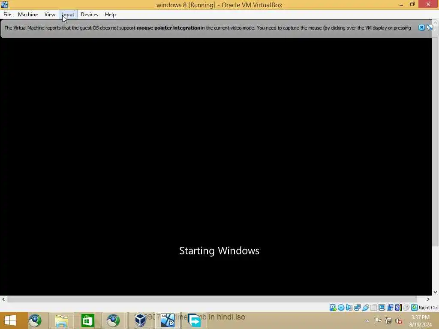
Task: Click the network tray icon
Action: click(388, 320)
